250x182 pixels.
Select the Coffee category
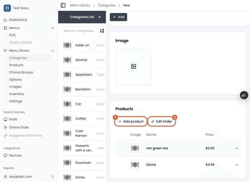tap(83, 119)
